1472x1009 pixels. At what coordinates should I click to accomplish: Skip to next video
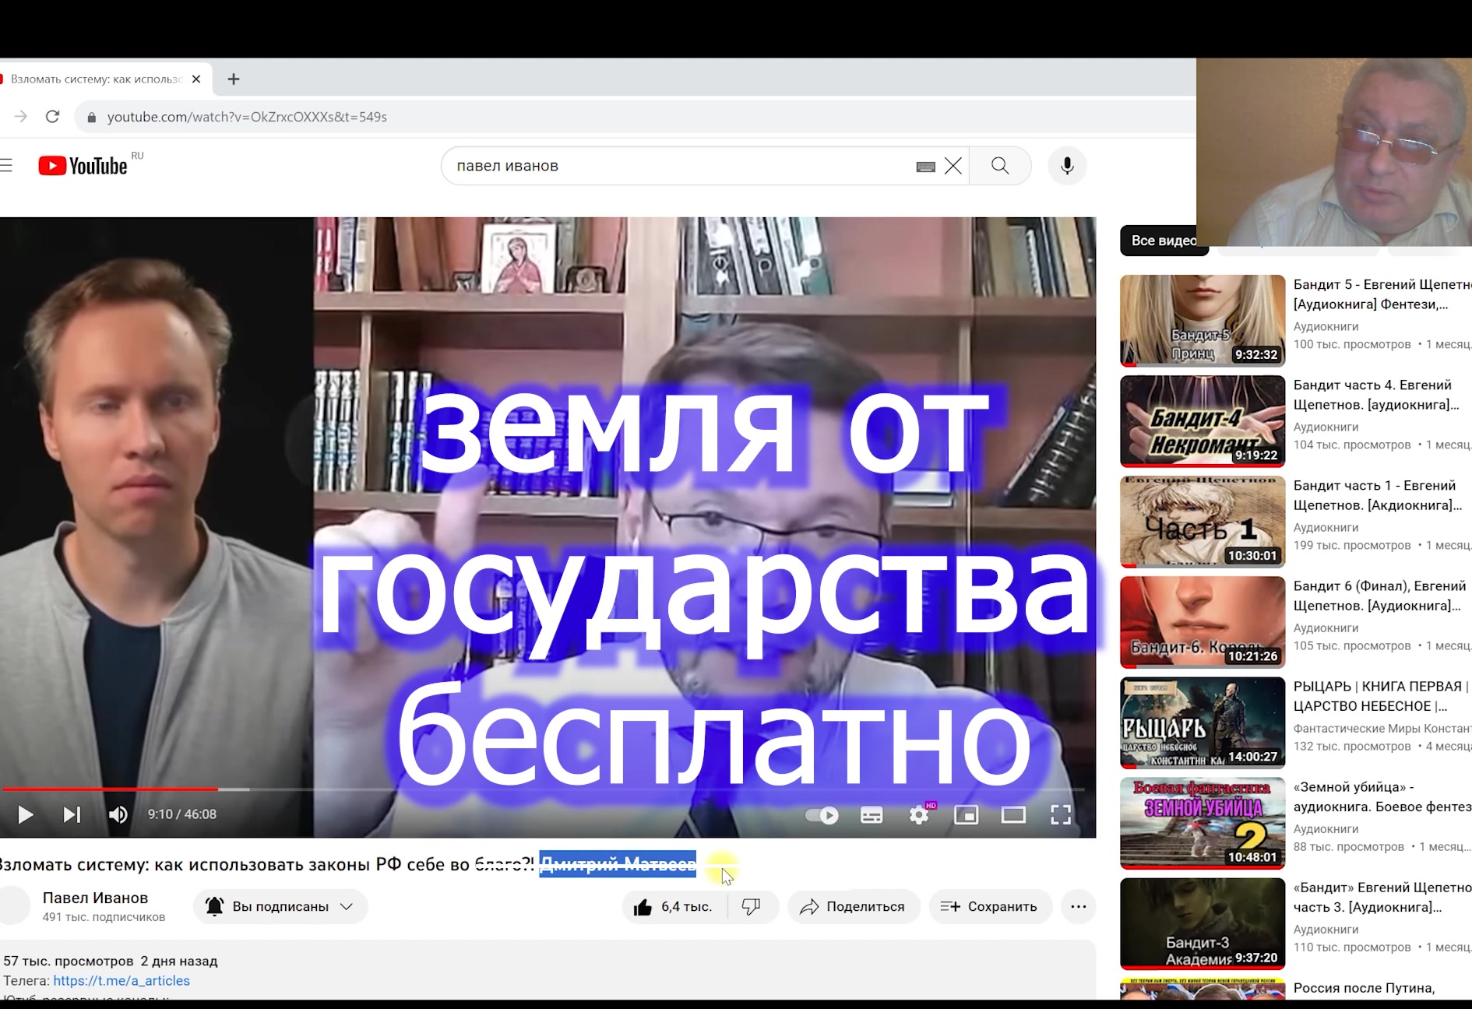click(x=72, y=814)
